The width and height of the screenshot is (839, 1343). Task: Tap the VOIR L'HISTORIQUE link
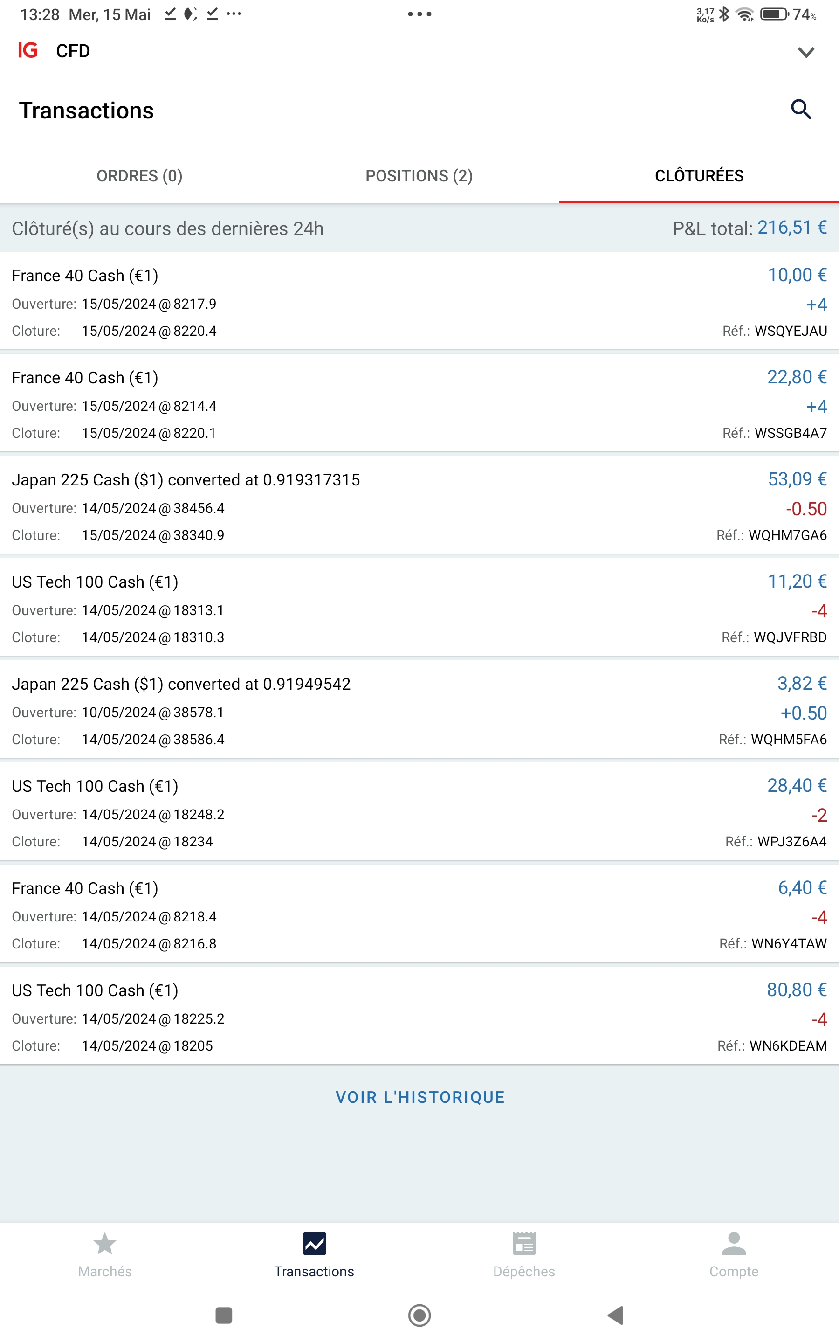(x=420, y=1097)
